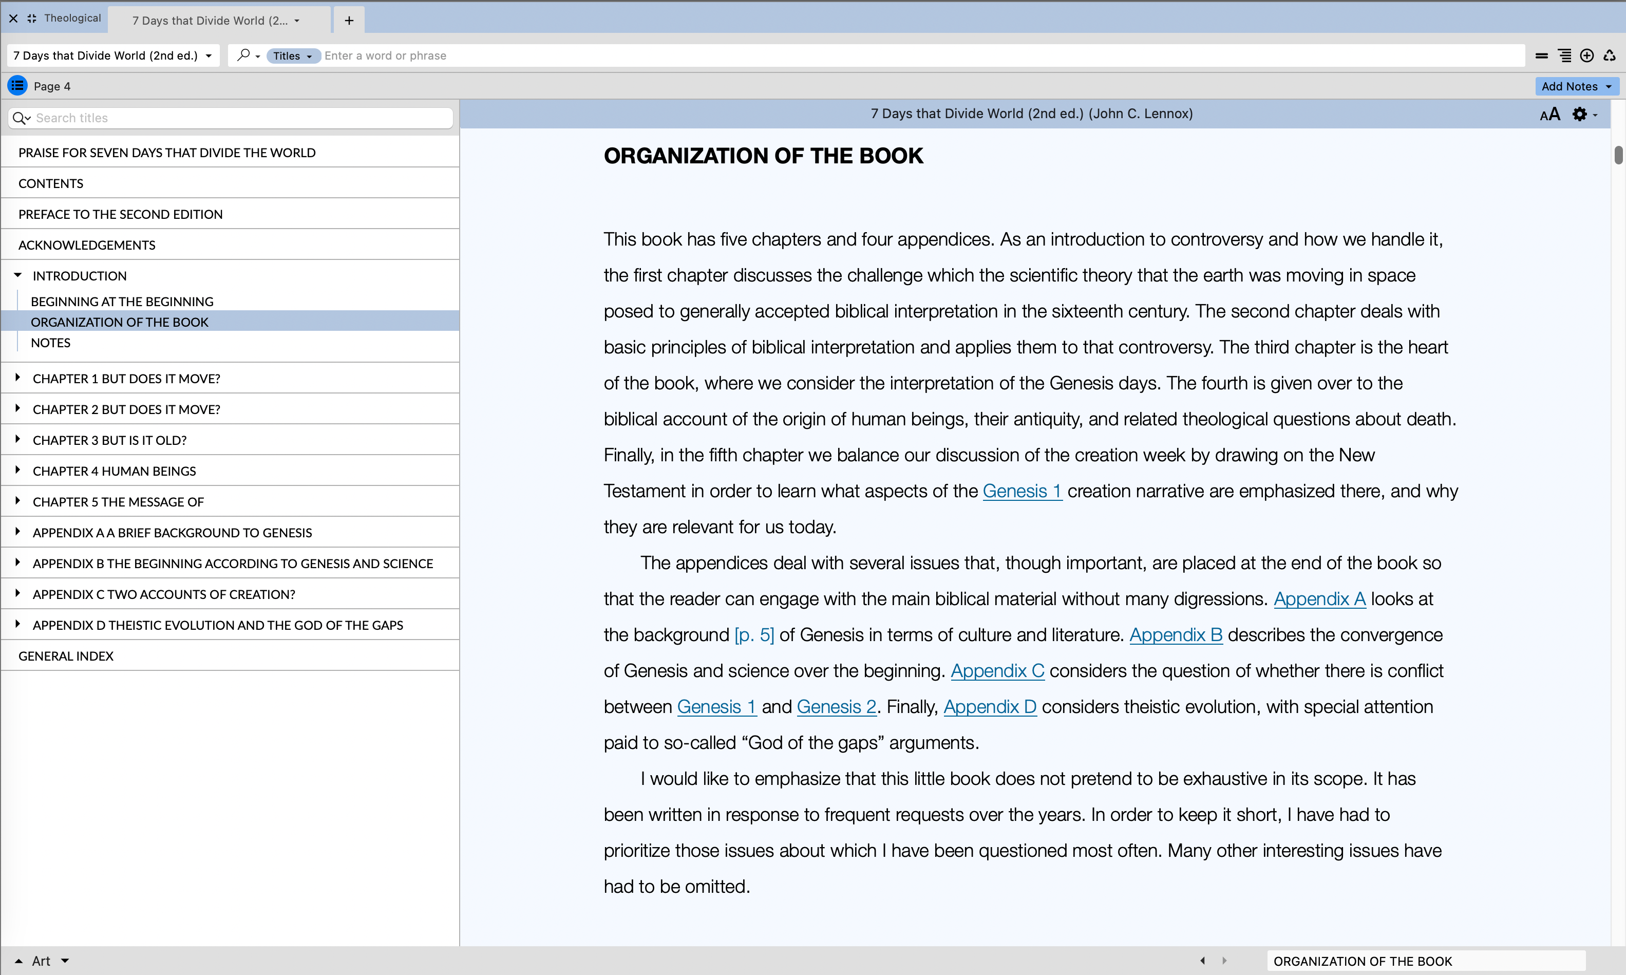Open the CONTENTS entry
Image resolution: width=1626 pixels, height=975 pixels.
tap(230, 183)
